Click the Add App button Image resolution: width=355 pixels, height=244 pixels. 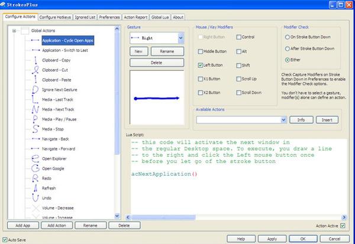point(23,226)
